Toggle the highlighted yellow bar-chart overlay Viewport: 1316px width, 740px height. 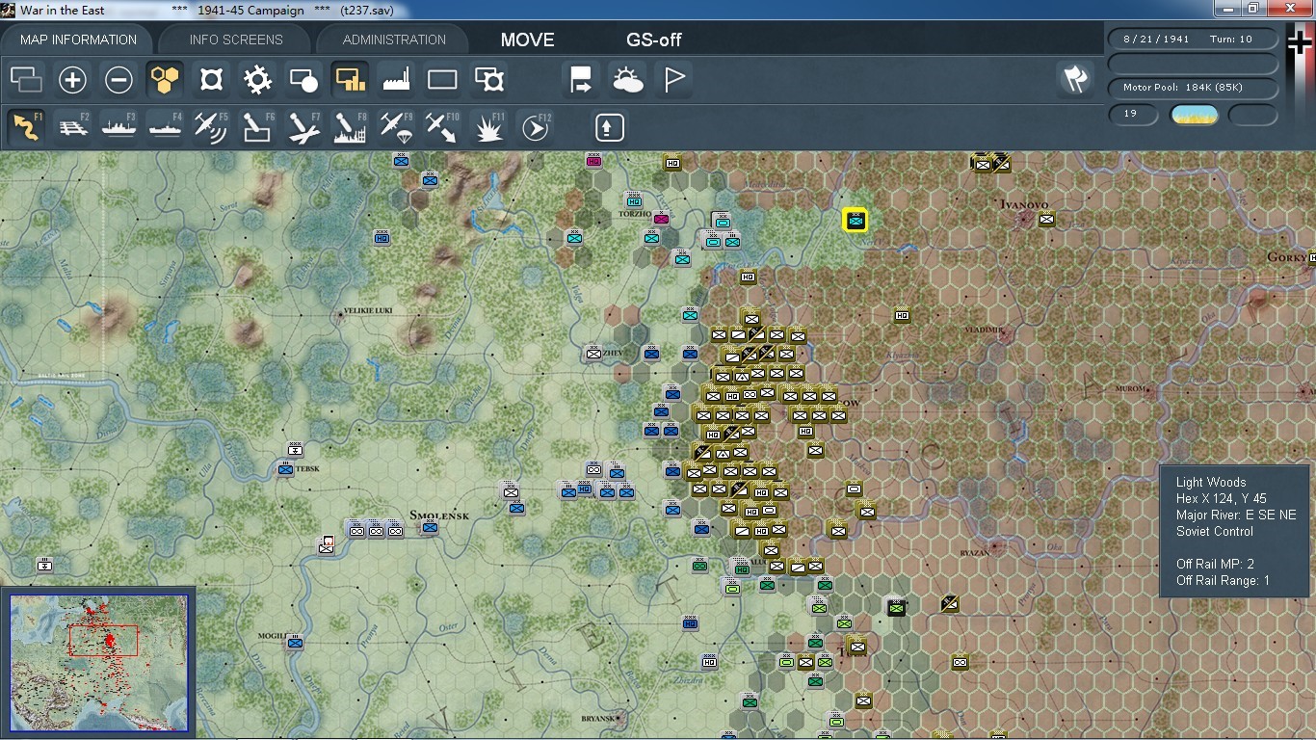[x=350, y=80]
